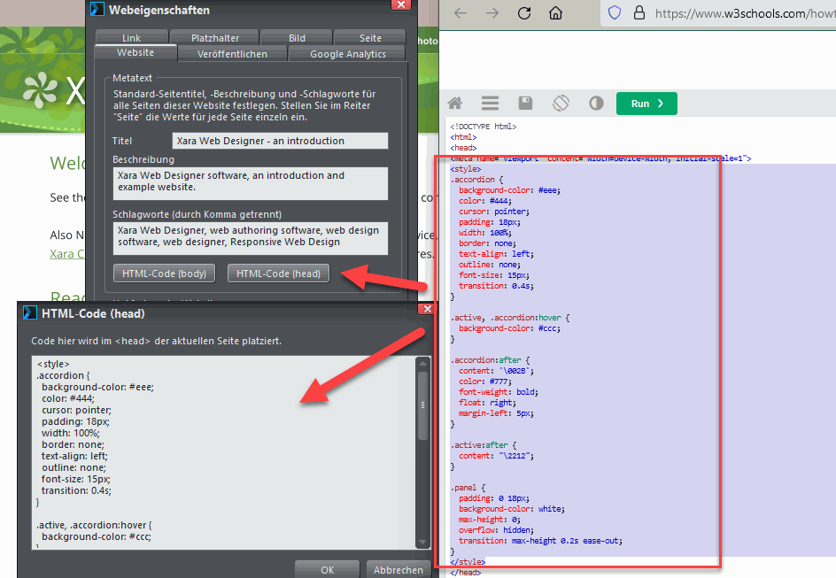Click the HTML-Code (head) button
This screenshot has width=836, height=578.
(278, 274)
